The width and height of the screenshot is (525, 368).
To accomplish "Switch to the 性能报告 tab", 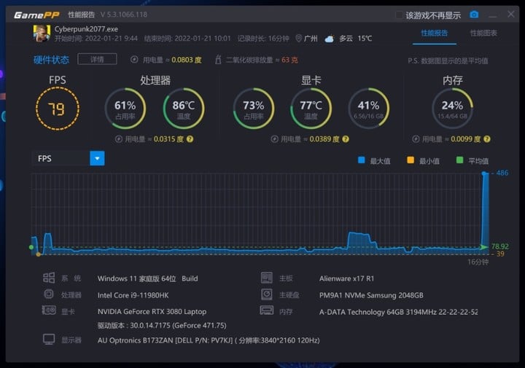I will coord(435,34).
